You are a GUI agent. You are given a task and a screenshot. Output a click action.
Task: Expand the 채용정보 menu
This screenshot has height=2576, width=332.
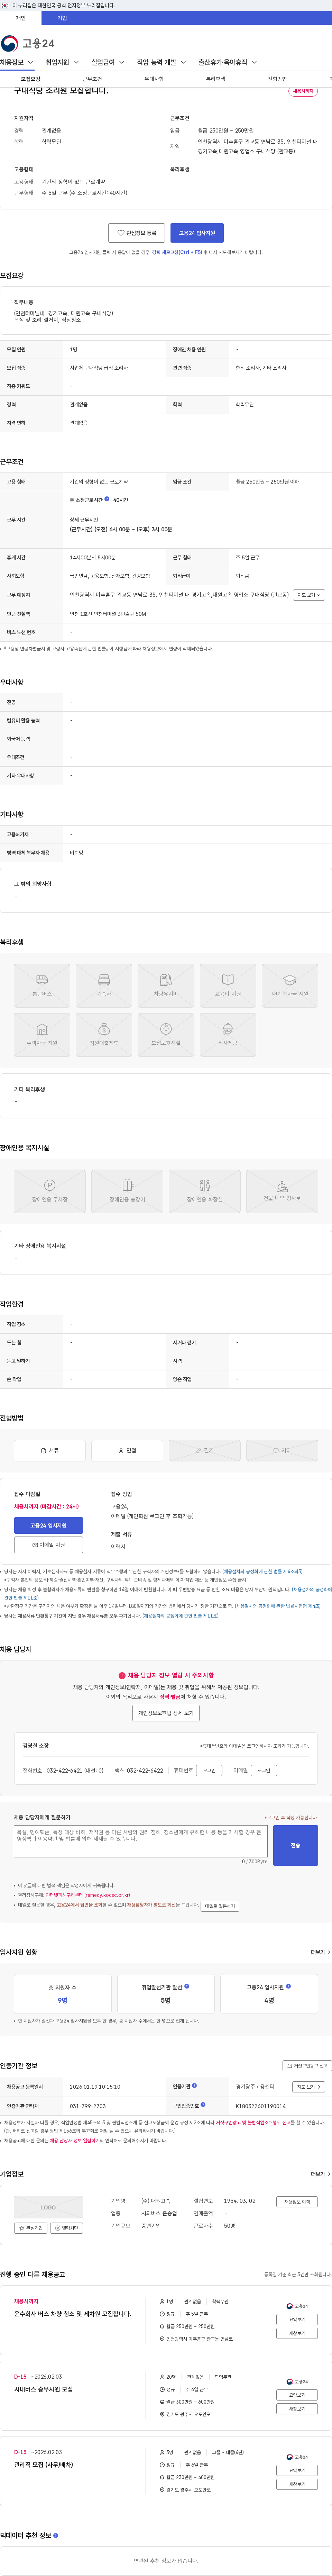coord(17,62)
